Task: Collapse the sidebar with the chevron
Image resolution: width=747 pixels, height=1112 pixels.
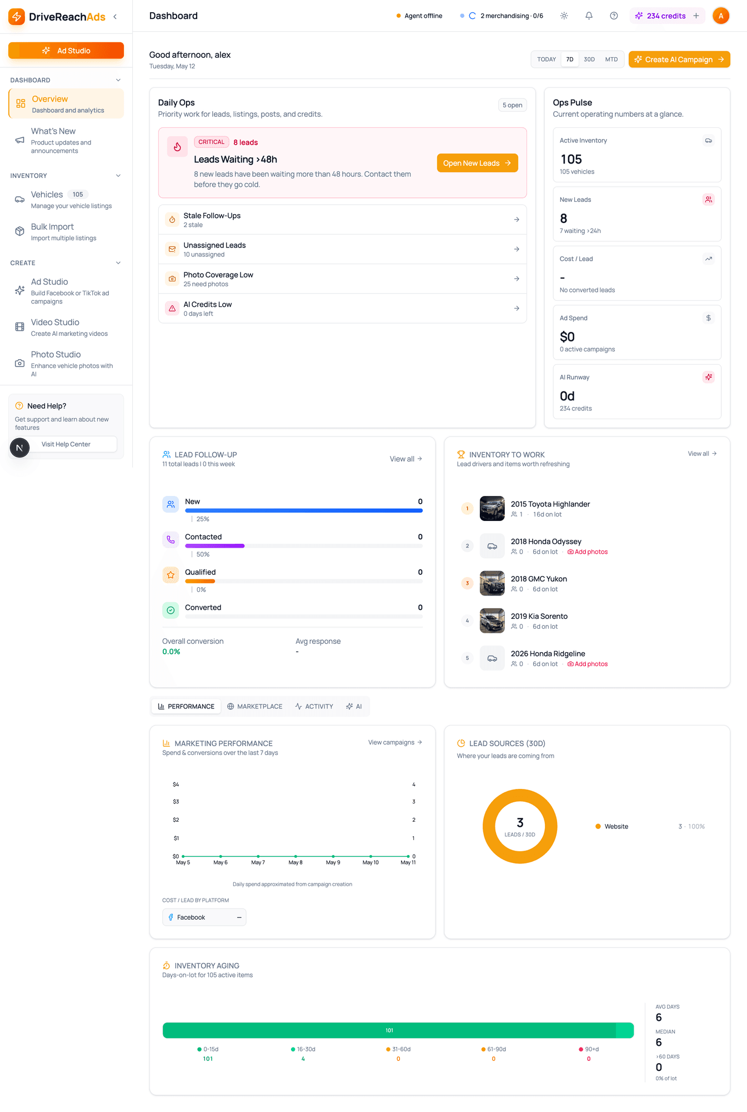Action: coord(115,17)
